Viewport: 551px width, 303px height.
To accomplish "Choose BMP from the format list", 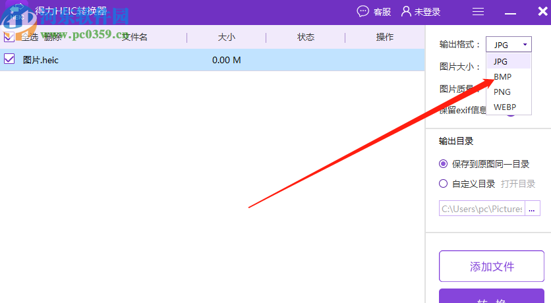I will [508, 76].
